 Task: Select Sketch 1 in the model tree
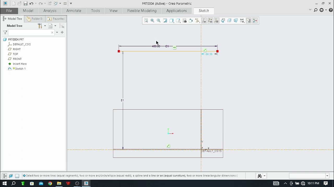20,69
